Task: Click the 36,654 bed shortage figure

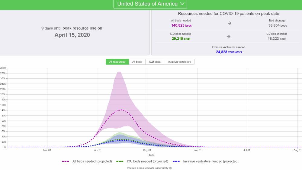Action: (x=277, y=26)
